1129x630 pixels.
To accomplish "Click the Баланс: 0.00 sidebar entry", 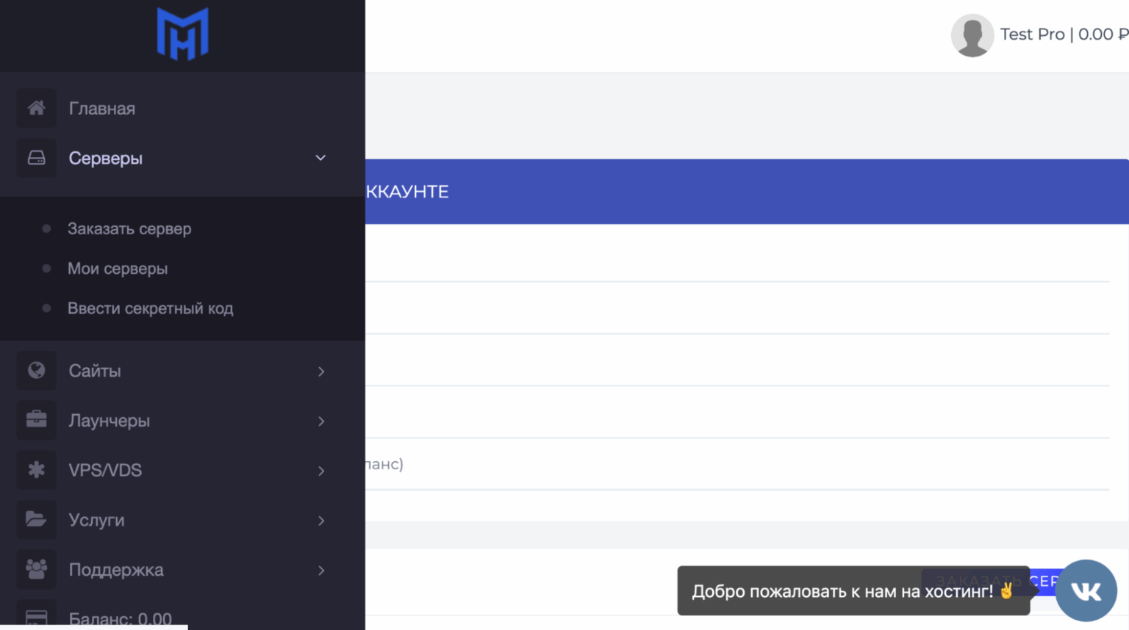I will pyautogui.click(x=120, y=619).
